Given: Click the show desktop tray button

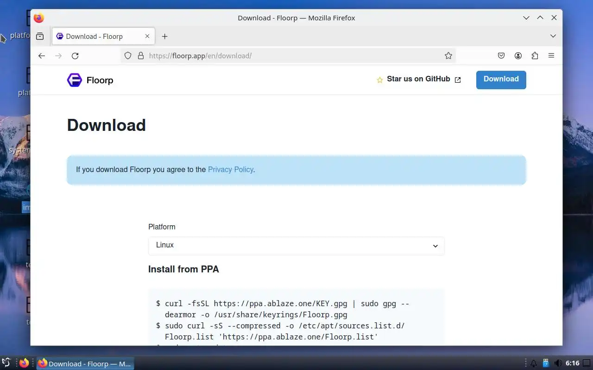Looking at the screenshot, I should tap(586, 364).
